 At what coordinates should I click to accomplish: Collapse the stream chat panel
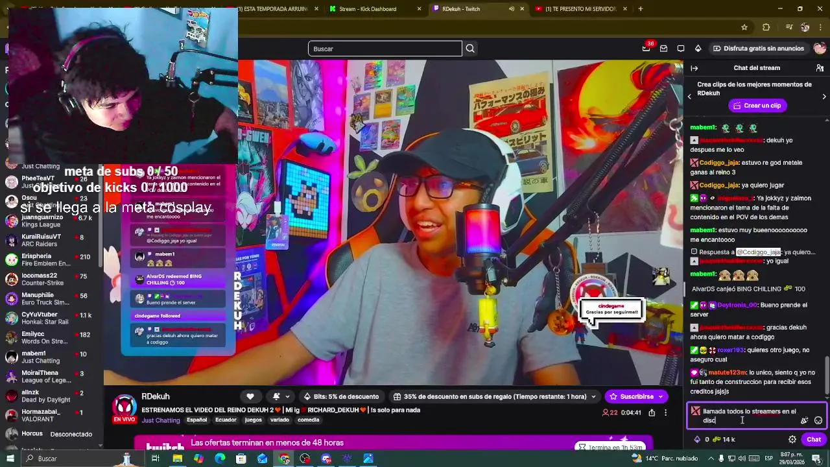click(694, 68)
